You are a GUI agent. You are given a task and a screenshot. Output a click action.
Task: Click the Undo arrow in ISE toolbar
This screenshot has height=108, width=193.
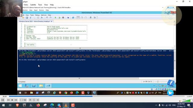tap(47, 18)
